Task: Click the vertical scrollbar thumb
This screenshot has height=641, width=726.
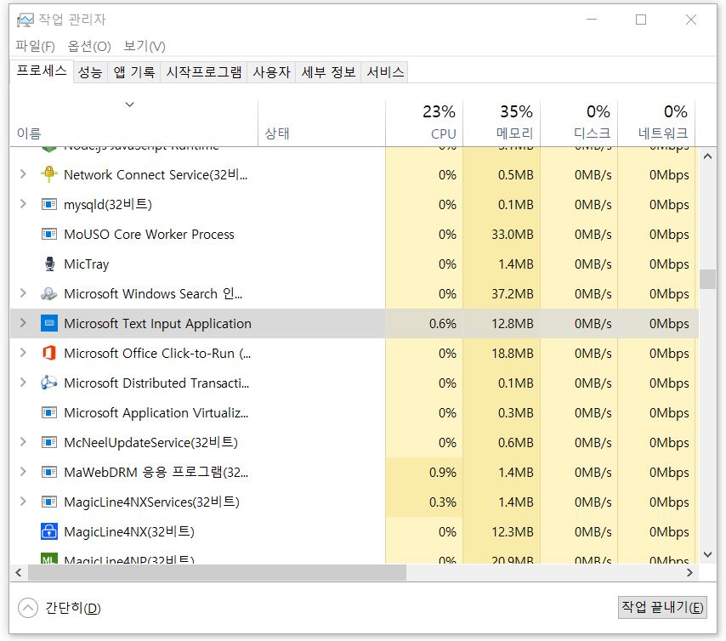Action: [707, 280]
